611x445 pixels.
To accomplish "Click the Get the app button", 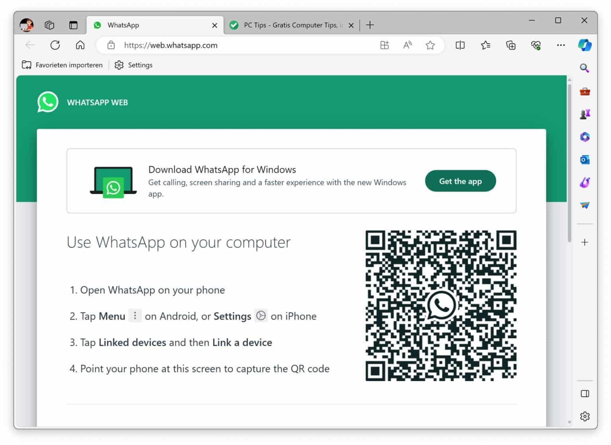I will click(460, 181).
